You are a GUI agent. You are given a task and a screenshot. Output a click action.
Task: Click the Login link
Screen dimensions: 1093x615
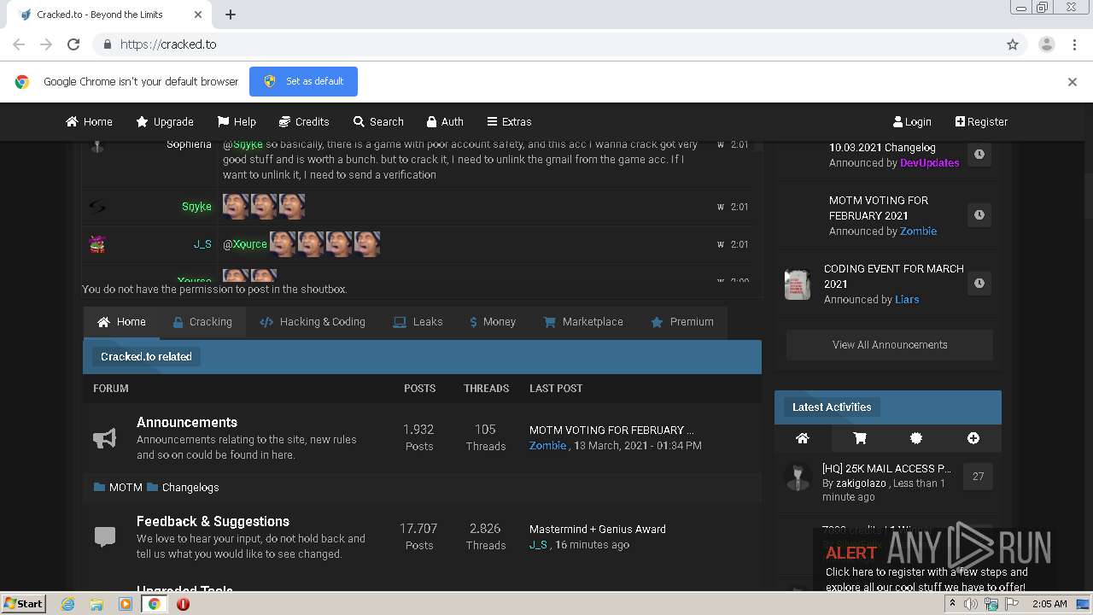click(912, 121)
